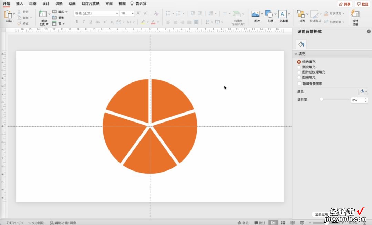Toggle Comments (批注) in status bar
Image resolution: width=372 pixels, height=225 pixels.
[260, 223]
